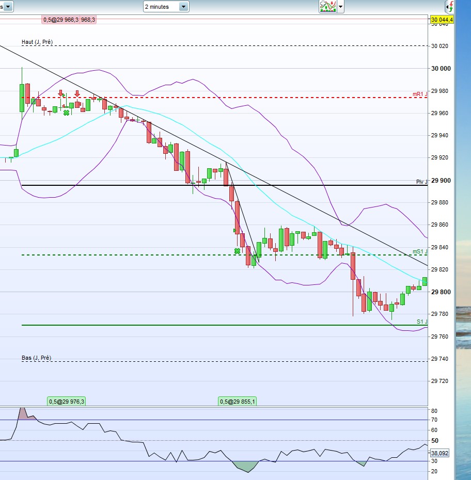Click the mR1 J resistance label

click(420, 94)
